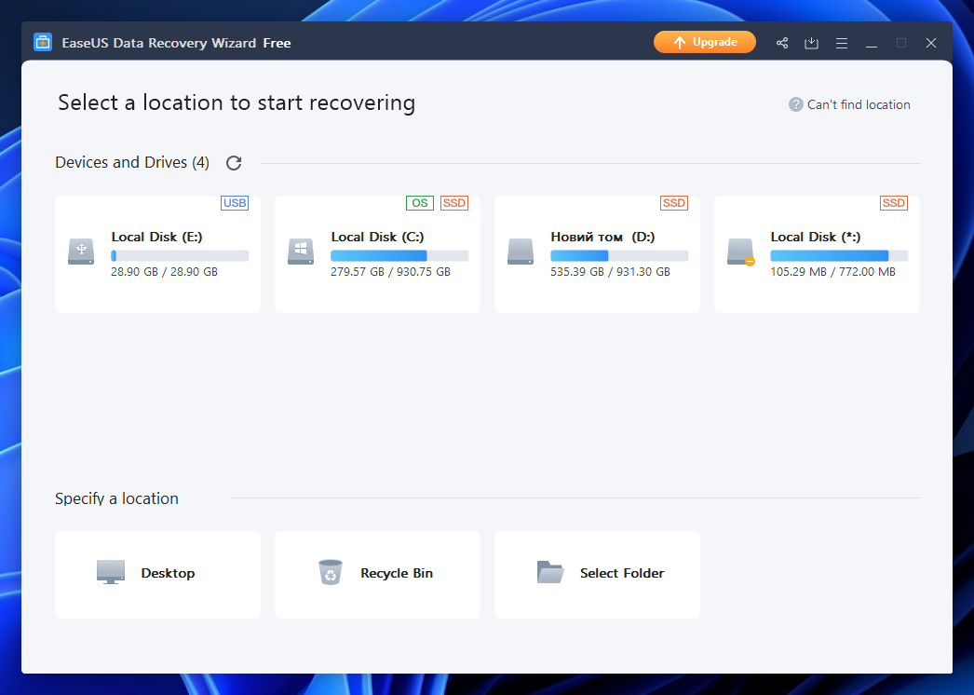
Task: Click the Upgrade button
Action: pos(704,43)
